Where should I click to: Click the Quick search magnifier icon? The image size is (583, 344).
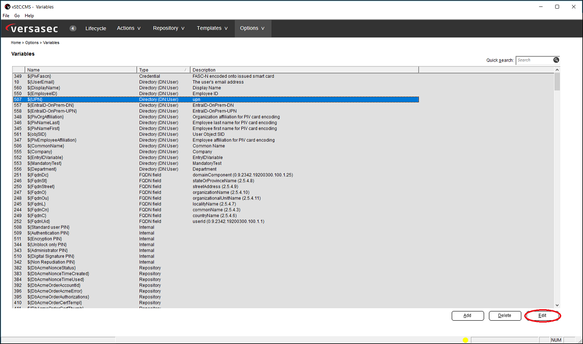click(x=556, y=60)
